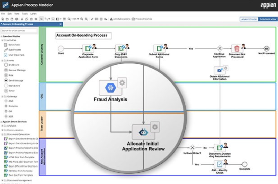278x184 pixels.
Task: Expand the Communication folder
Action: 3,130
